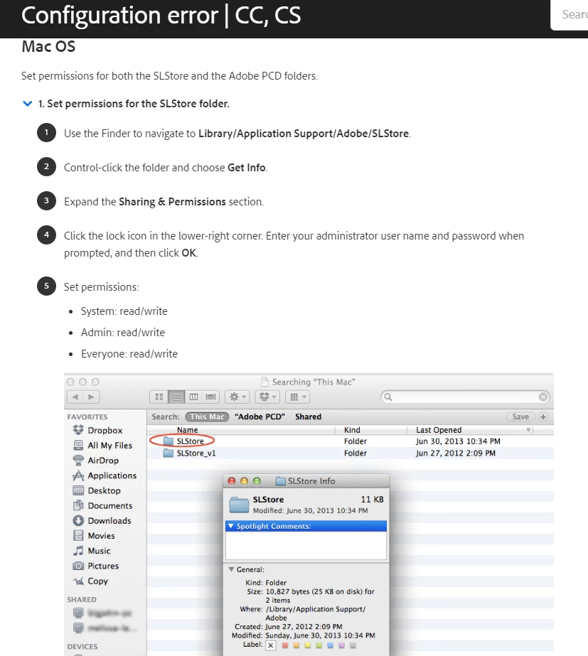Choose the gray label color

[x=353, y=645]
